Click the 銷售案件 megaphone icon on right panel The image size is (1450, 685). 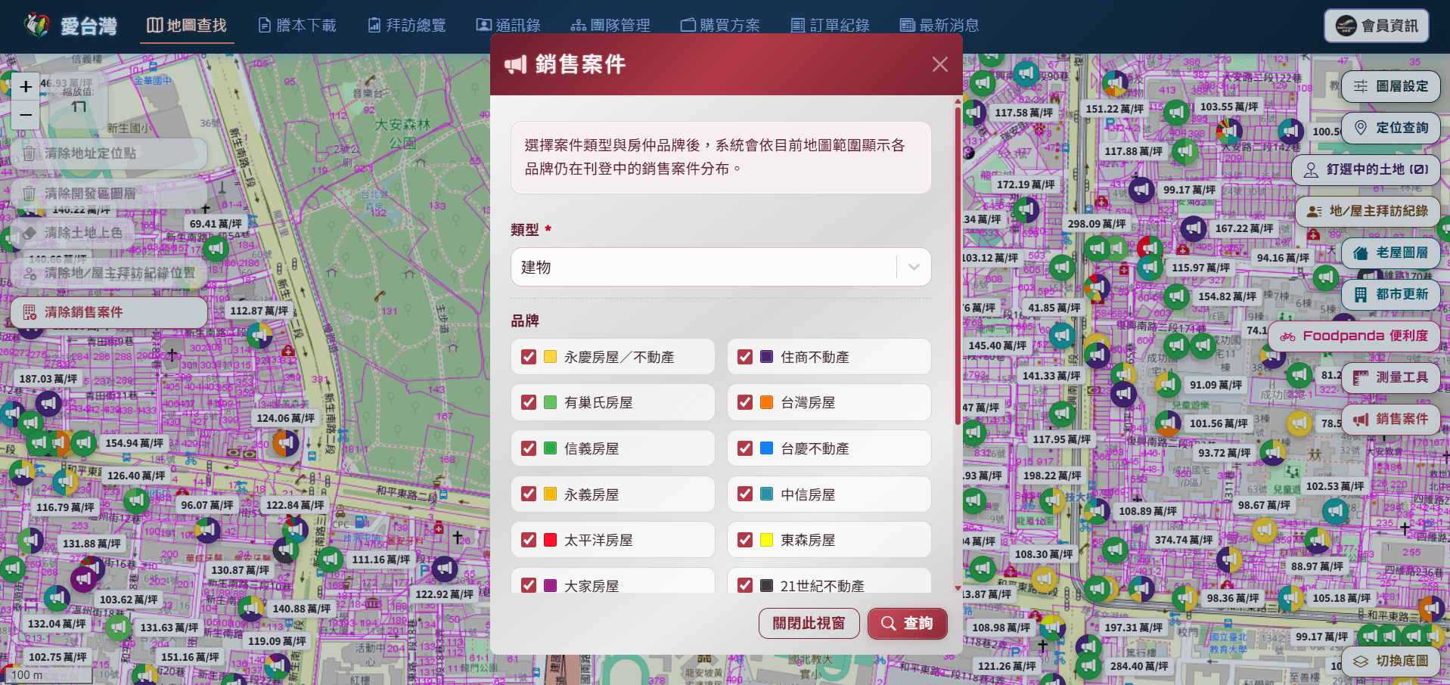[1361, 419]
